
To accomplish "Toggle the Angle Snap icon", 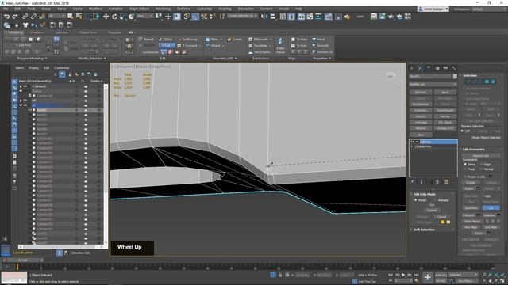I will click(195, 17).
